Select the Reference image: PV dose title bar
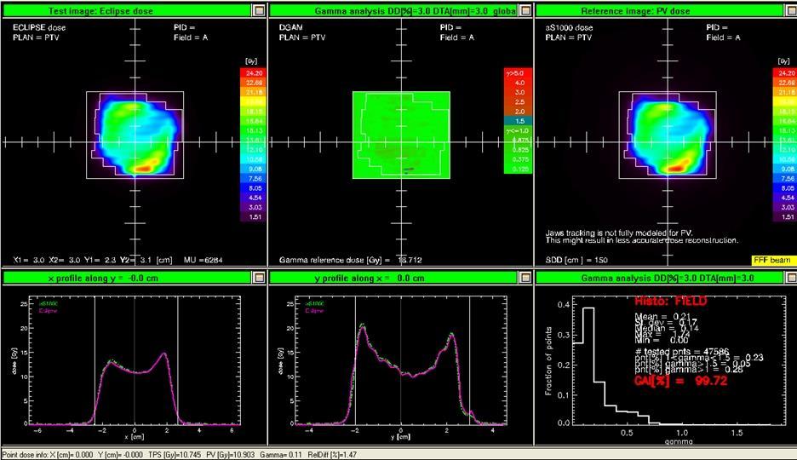The width and height of the screenshot is (797, 460). pos(659,11)
